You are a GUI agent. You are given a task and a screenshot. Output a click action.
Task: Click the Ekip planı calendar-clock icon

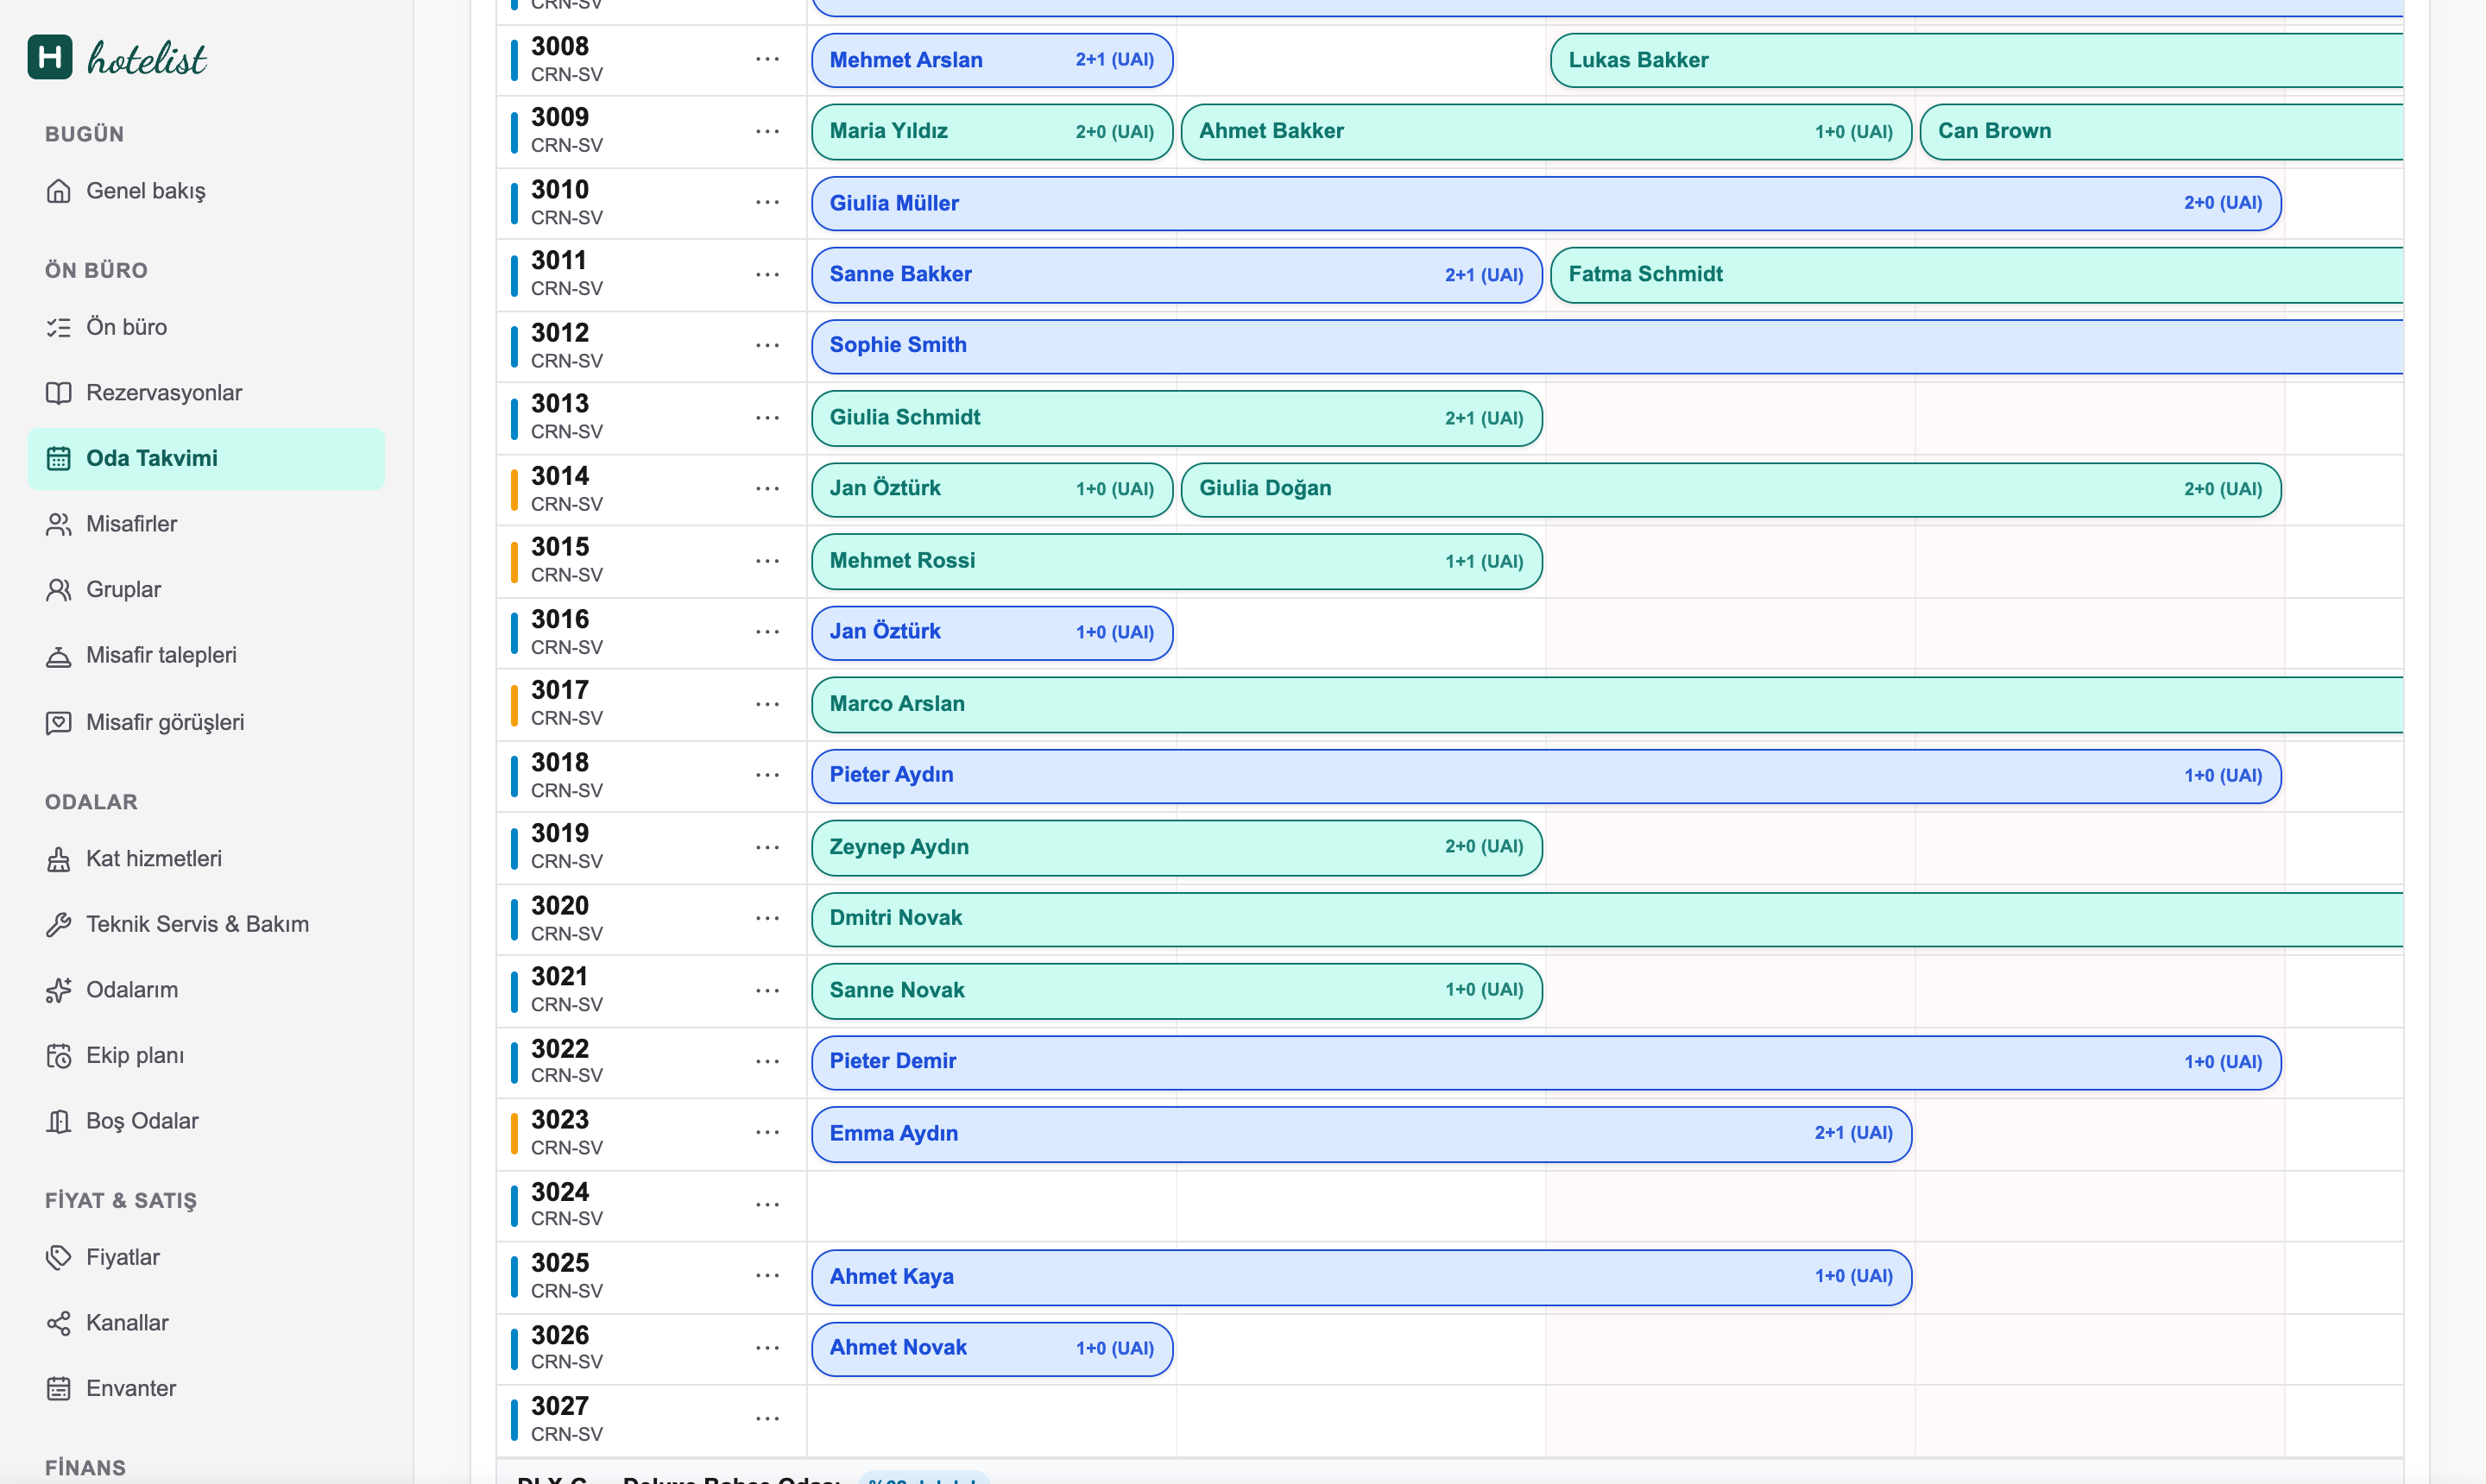[x=59, y=1056]
